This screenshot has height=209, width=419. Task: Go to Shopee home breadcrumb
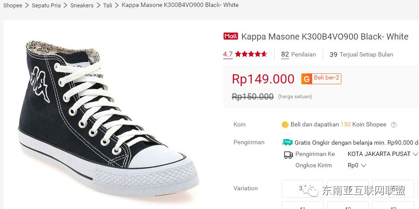[12, 5]
